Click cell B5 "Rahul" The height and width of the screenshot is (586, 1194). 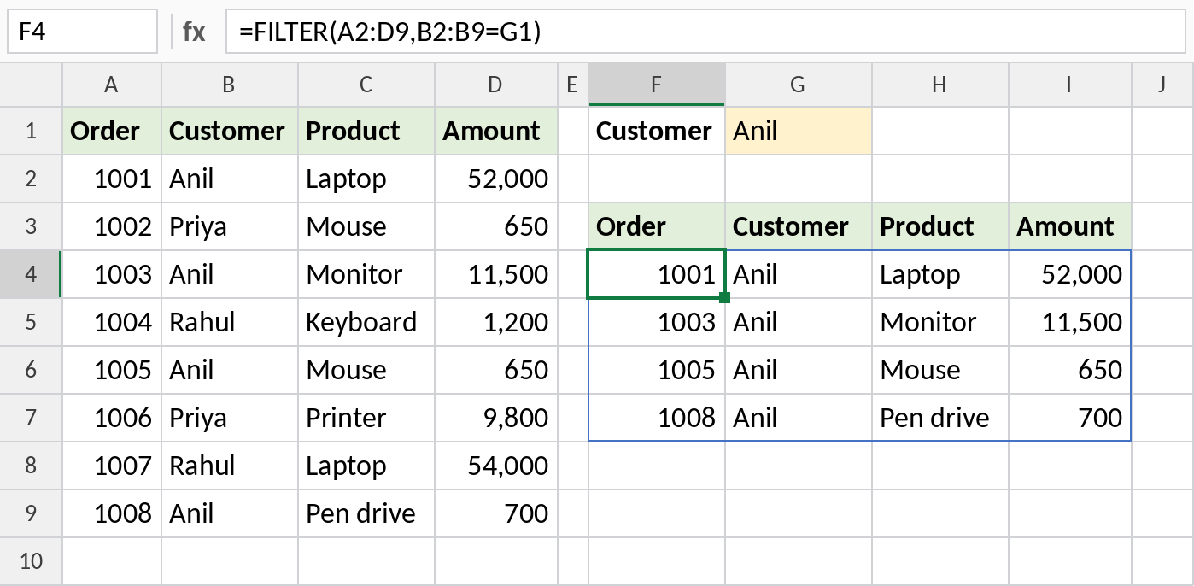tap(230, 322)
